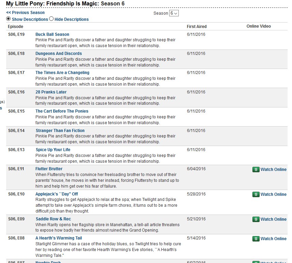Click Watch Online text for Applejack's Day Off
Image resolution: width=292 pixels, height=263 pixels.
pos(273,194)
